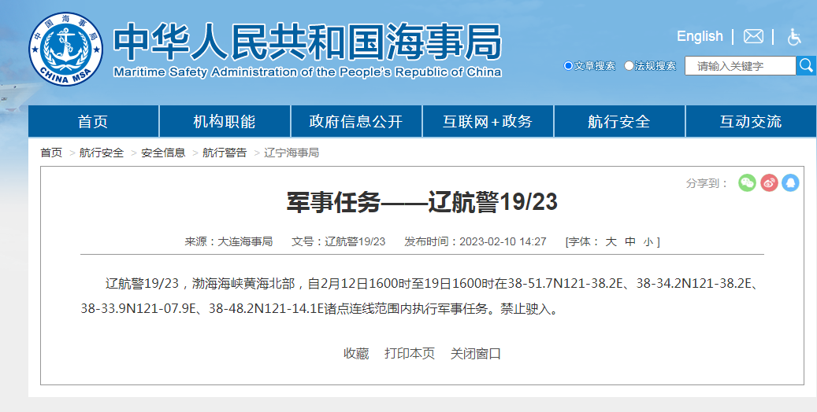Focus the keyword search input field

[740, 66]
